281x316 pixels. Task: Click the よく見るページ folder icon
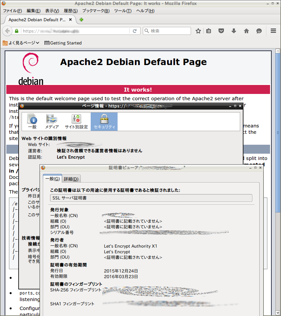point(5,43)
